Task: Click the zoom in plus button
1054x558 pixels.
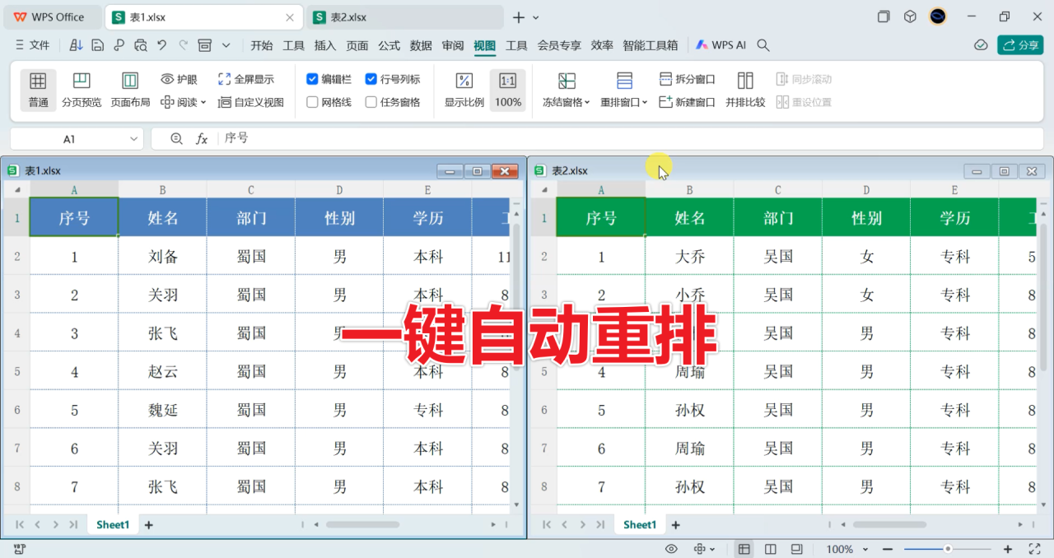Action: [1008, 549]
